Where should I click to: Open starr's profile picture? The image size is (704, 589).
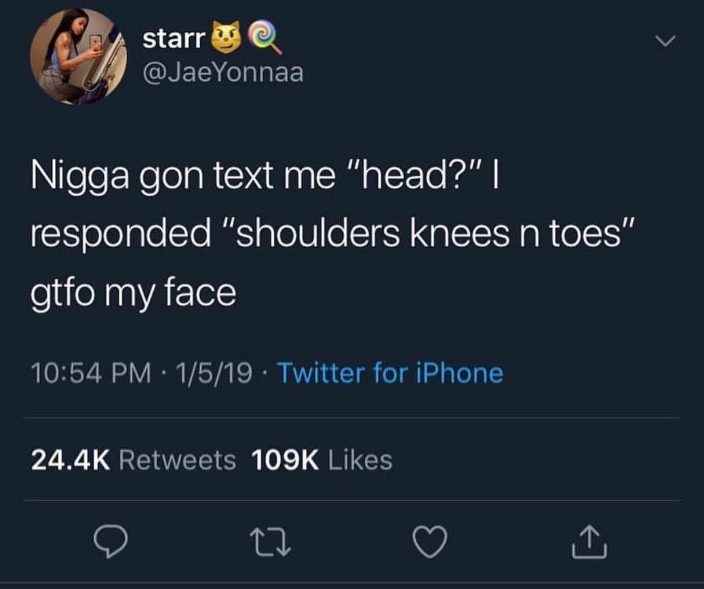78,56
